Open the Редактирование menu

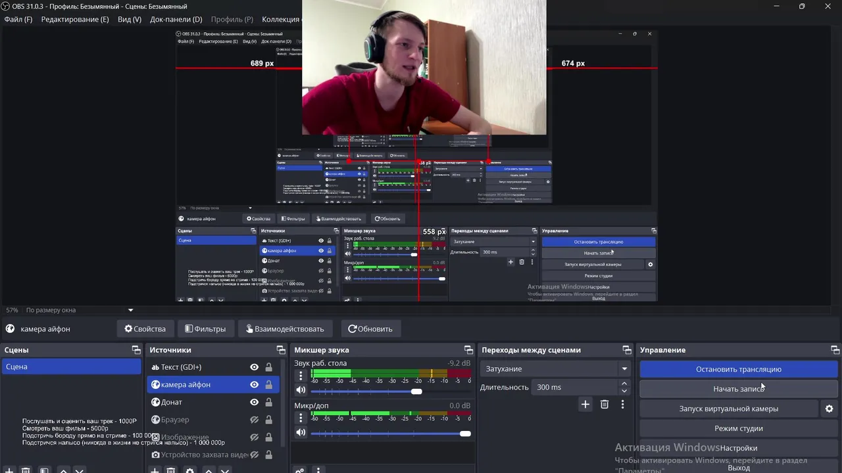75,19
